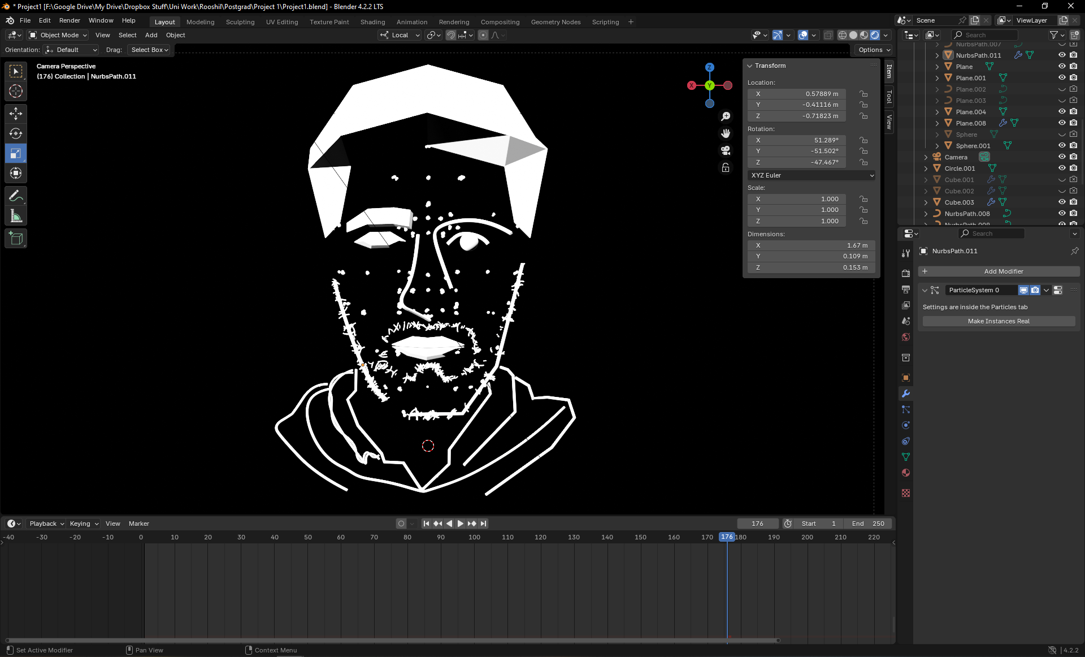Hide Plane.004 with its eye icon
This screenshot has height=657, width=1085.
point(1062,112)
